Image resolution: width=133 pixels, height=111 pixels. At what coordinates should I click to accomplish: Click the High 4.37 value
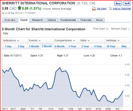(x=63, y=56)
